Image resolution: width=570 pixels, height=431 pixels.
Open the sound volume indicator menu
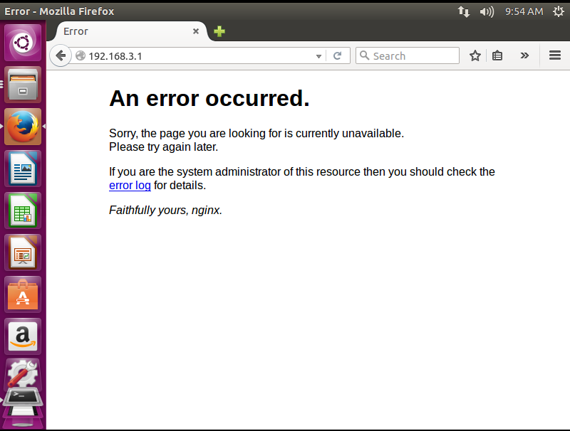[487, 11]
